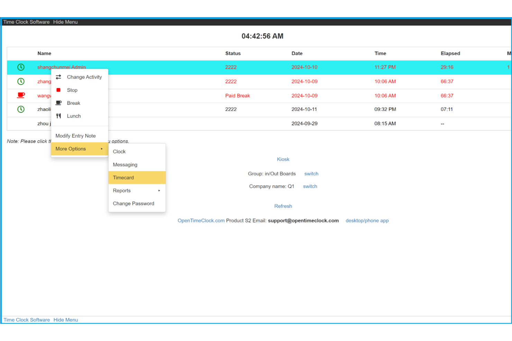Click the coffee cup icon next to Break
The width and height of the screenshot is (512, 341).
(x=58, y=103)
